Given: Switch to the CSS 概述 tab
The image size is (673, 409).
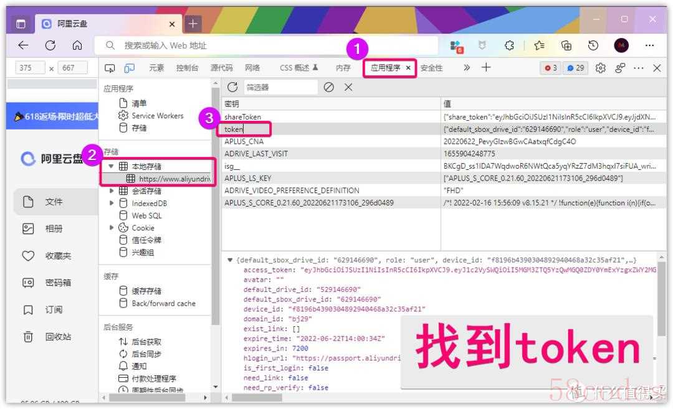Looking at the screenshot, I should tap(298, 68).
